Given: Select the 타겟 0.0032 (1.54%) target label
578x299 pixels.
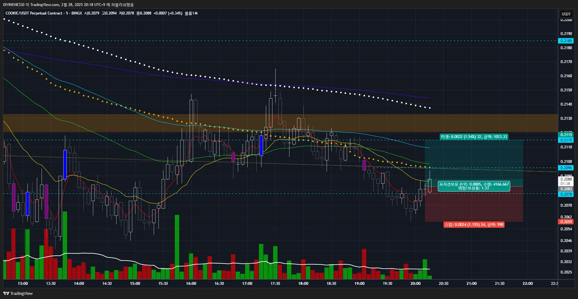Looking at the screenshot, I should pyautogui.click(x=474, y=137).
